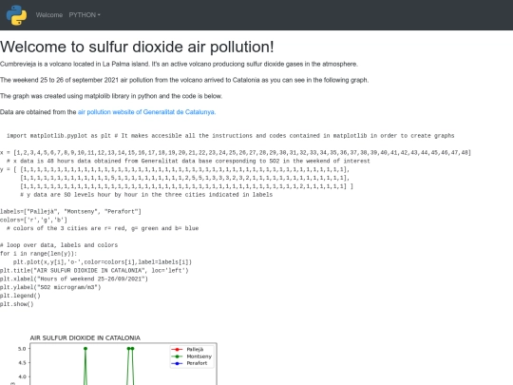Click the 5.0 y-axis tick label
The image size is (513, 385).
click(x=22, y=349)
